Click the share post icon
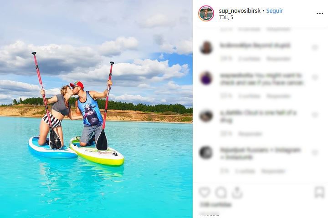This screenshot has width=328, height=218. [x=237, y=193]
